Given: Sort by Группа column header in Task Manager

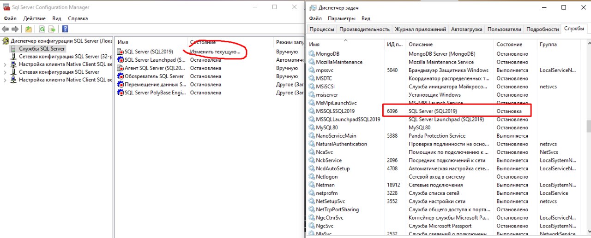Looking at the screenshot, I should (x=558, y=44).
